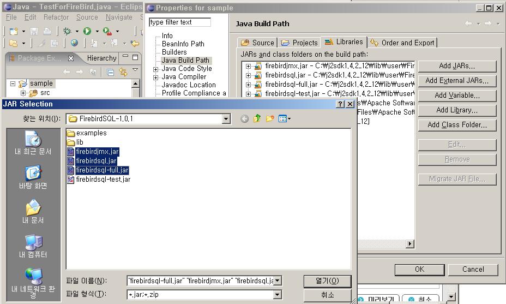Expand the firebirdjmx.jar build path entry
The height and width of the screenshot is (304, 506).
pyautogui.click(x=248, y=66)
